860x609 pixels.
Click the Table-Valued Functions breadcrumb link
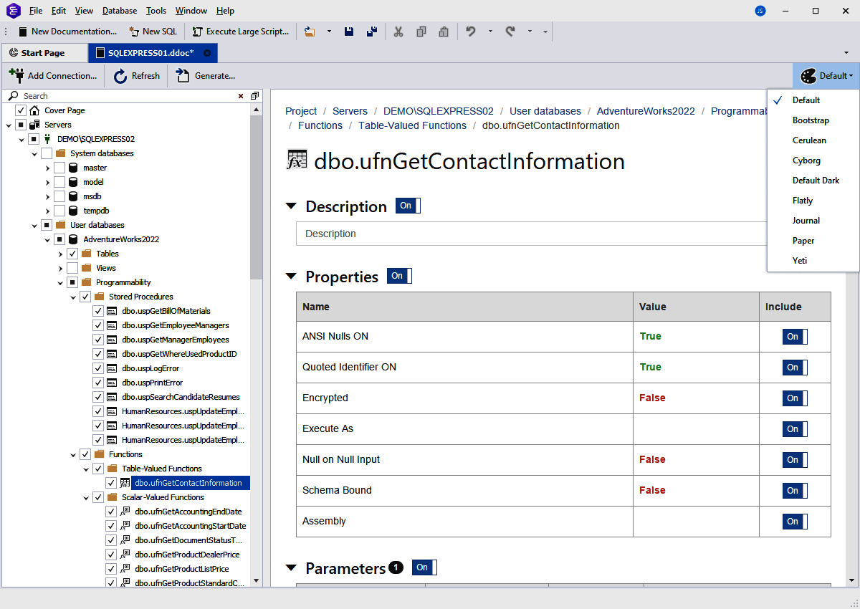(412, 125)
